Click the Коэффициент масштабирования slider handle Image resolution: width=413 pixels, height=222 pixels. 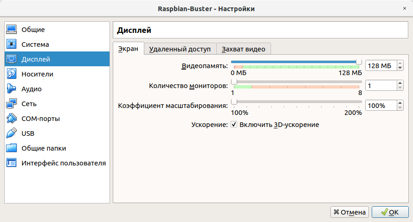click(234, 101)
